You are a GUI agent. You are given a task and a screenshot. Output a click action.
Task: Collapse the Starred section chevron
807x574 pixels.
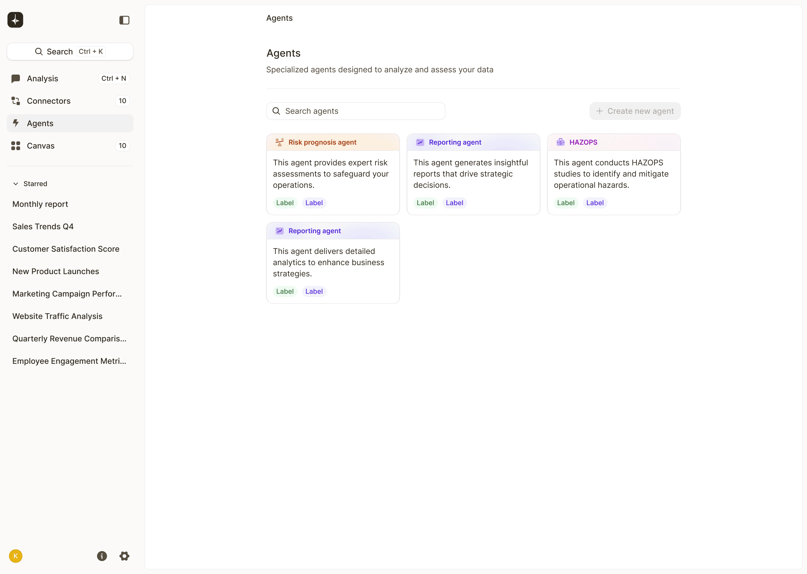[15, 184]
